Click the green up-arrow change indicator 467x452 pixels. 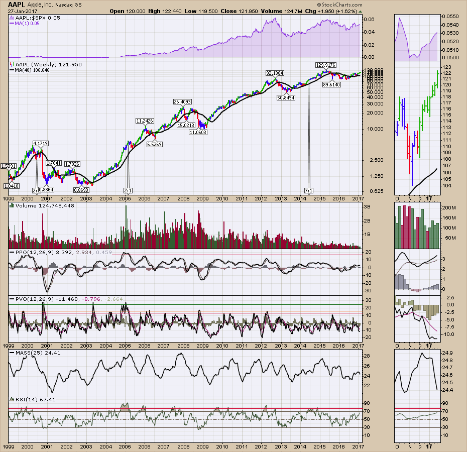pyautogui.click(x=360, y=12)
